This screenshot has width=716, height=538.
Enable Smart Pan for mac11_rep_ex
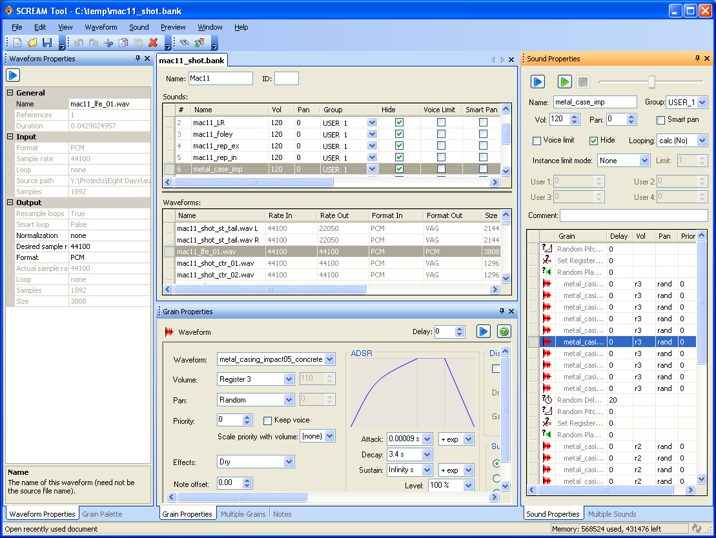tap(483, 146)
